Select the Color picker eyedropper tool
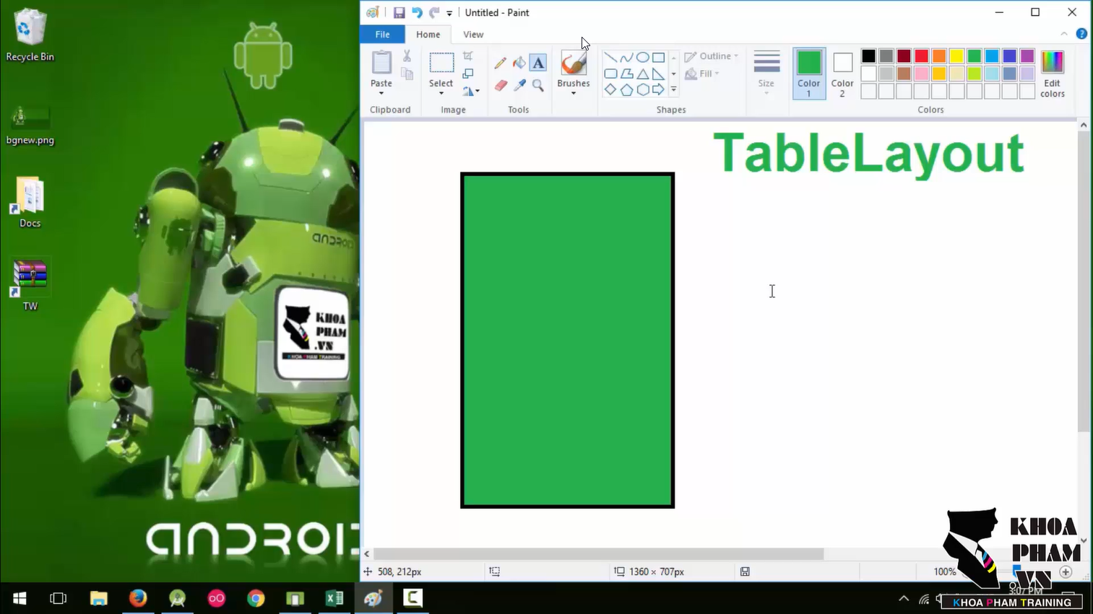Screen dimensions: 1093x614 click(519, 85)
